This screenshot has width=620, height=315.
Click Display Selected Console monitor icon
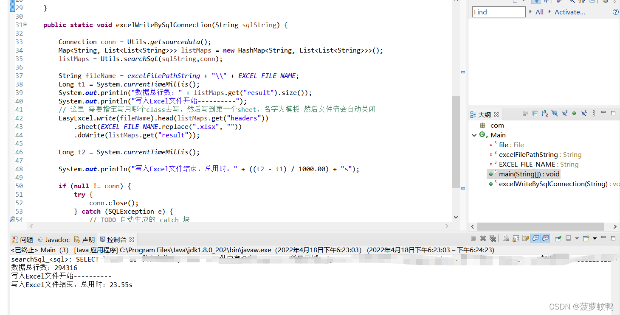pyautogui.click(x=568, y=238)
